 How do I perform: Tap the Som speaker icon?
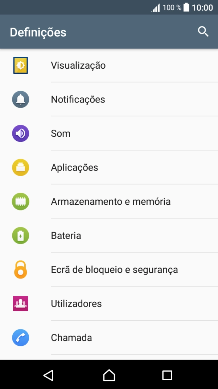click(20, 133)
